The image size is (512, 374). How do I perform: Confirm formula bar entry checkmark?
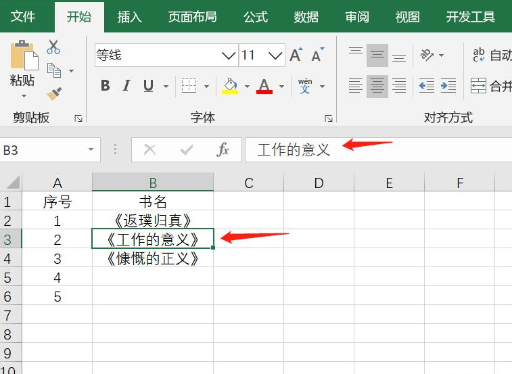pyautogui.click(x=187, y=150)
